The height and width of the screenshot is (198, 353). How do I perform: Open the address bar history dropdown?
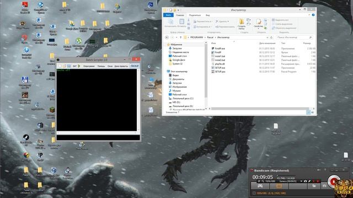[x=267, y=37]
